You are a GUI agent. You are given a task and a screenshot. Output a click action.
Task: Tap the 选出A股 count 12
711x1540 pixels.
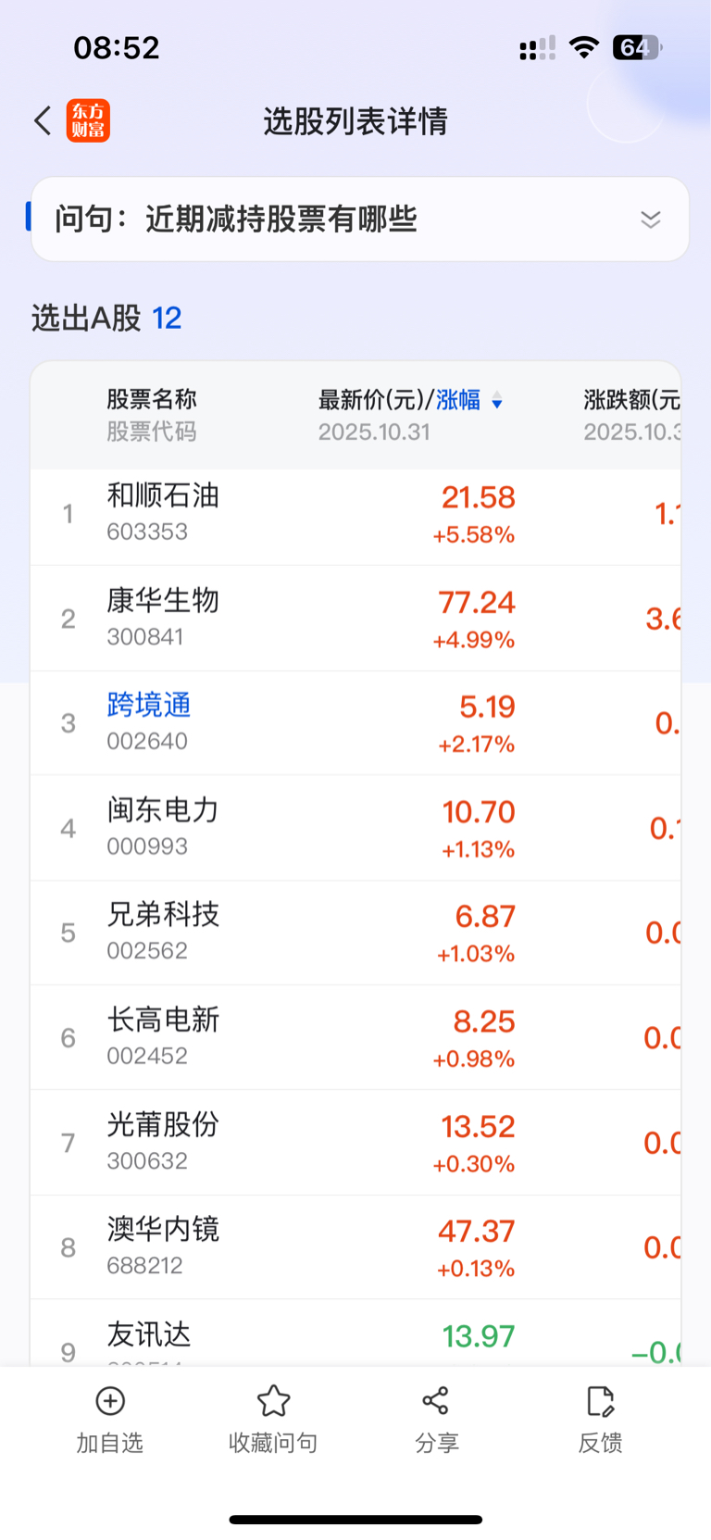(167, 319)
